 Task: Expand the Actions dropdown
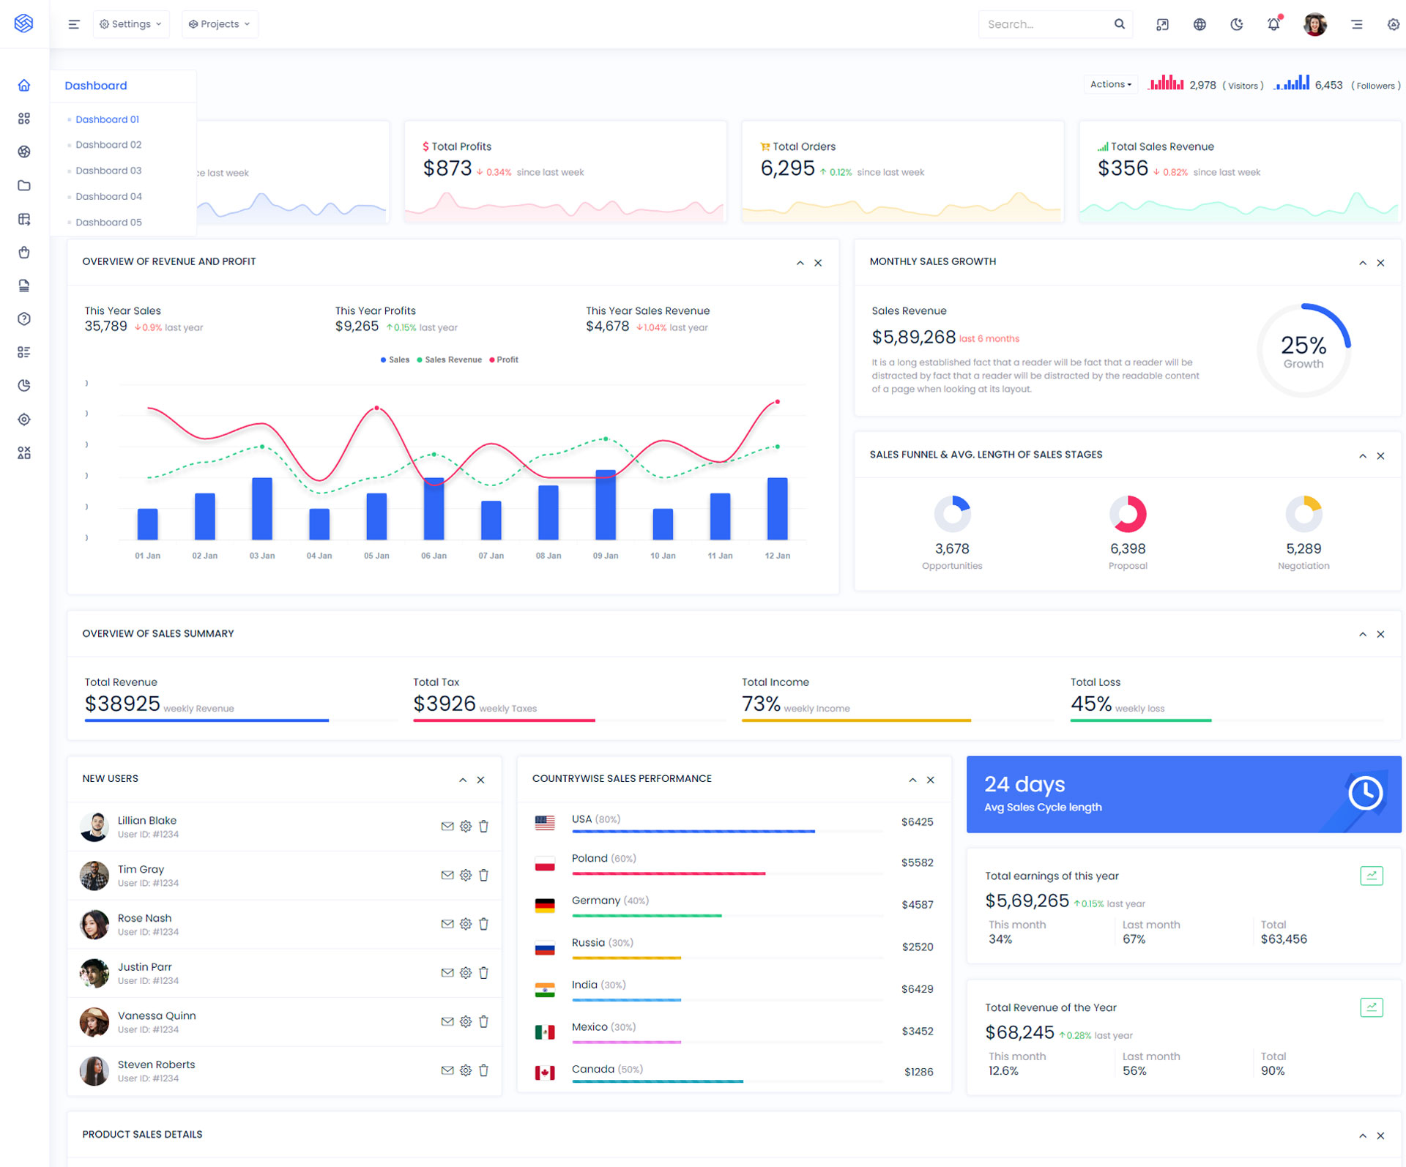pyautogui.click(x=1110, y=84)
